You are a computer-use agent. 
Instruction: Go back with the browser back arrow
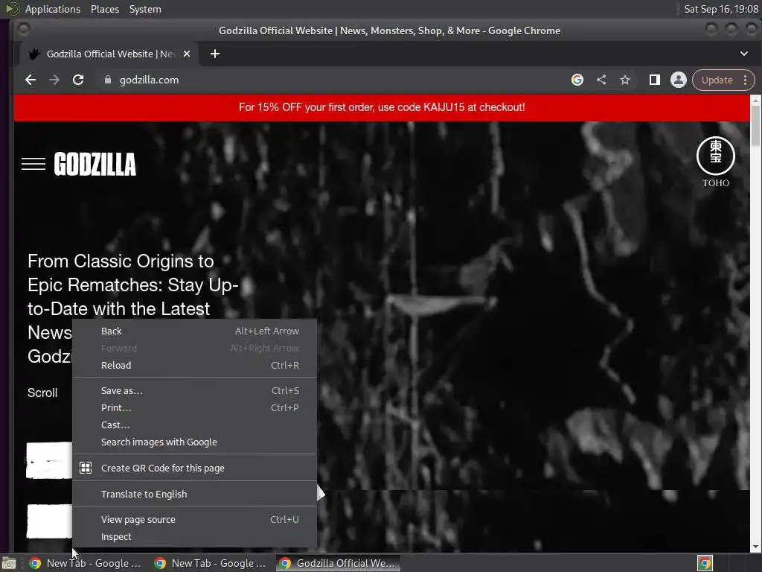point(31,80)
